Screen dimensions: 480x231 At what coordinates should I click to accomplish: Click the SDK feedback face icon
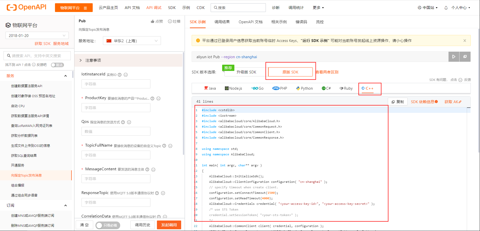click(460, 80)
